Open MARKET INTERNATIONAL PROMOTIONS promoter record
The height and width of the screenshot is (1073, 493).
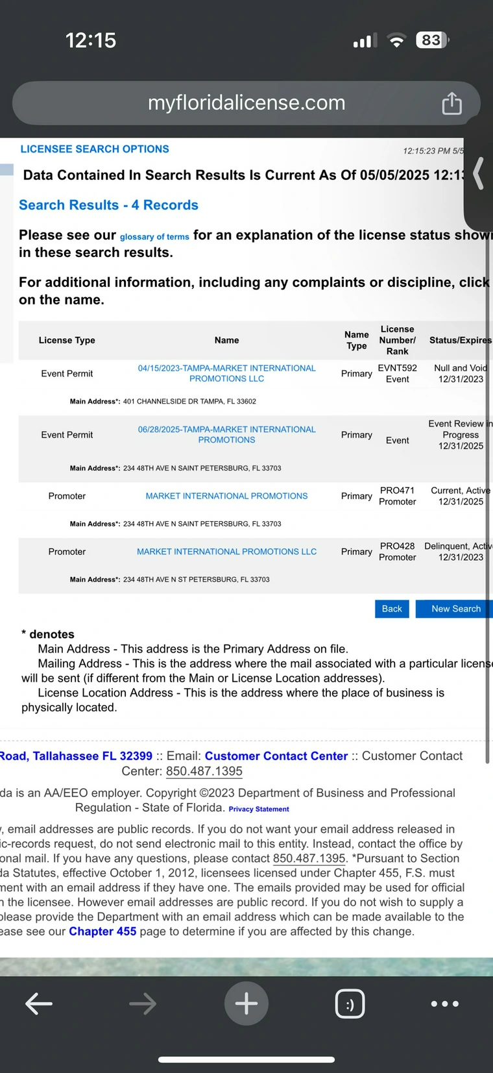(x=227, y=496)
